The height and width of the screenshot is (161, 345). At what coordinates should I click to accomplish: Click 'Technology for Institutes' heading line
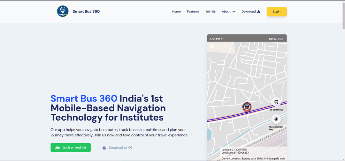(x=107, y=118)
